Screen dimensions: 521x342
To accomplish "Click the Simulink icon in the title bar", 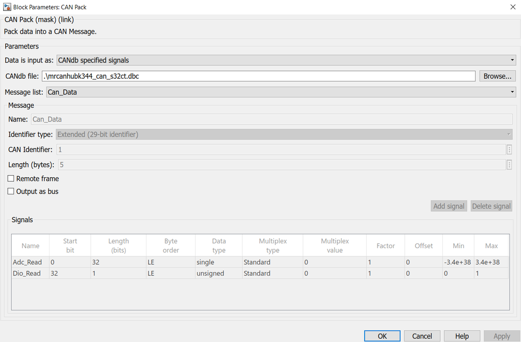I will click(x=7, y=7).
